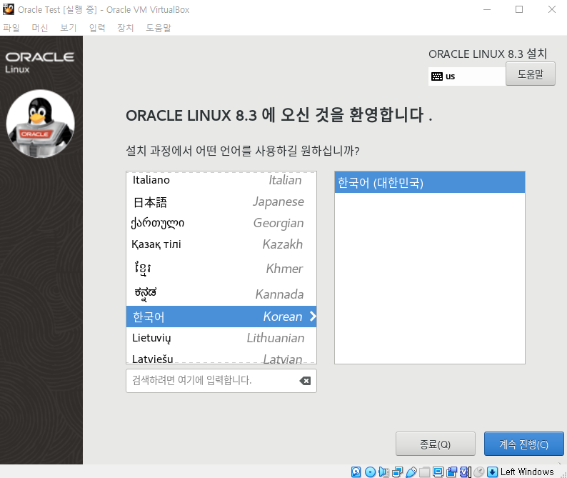Select the Kannada language row
This screenshot has width=567, height=478.
pyautogui.click(x=221, y=294)
